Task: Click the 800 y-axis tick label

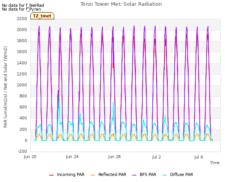Action: click(23, 96)
